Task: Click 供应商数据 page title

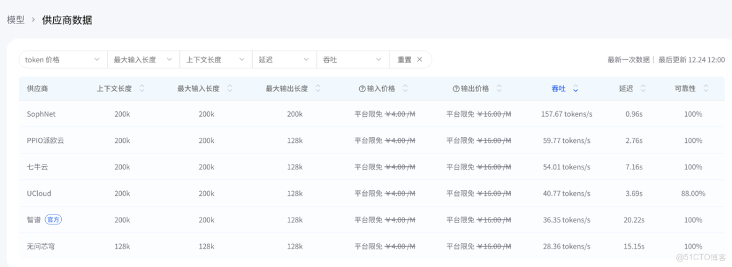Action: (67, 20)
